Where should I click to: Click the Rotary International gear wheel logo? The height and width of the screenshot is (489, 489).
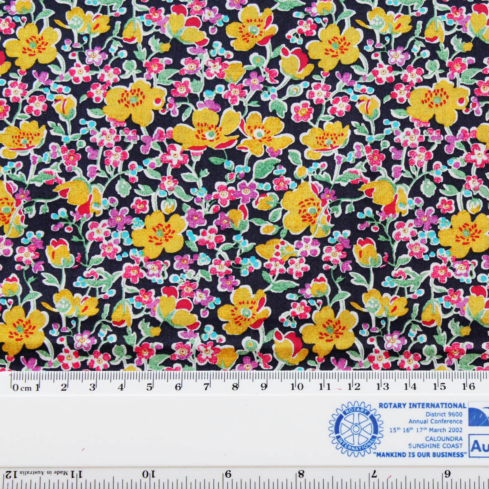[x=356, y=429]
